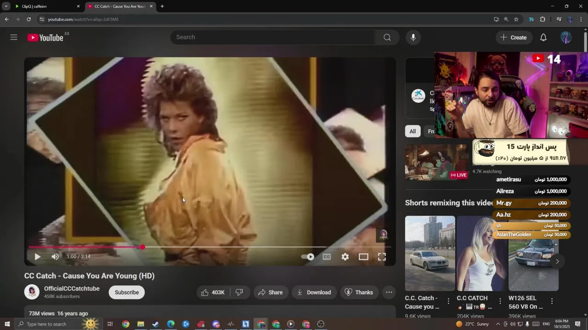Click the progress bar scrubber handle
This screenshot has height=330, width=588.
[143, 247]
